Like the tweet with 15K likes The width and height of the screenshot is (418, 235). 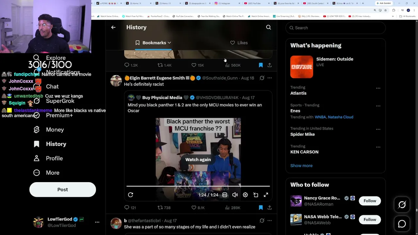pos(198,65)
